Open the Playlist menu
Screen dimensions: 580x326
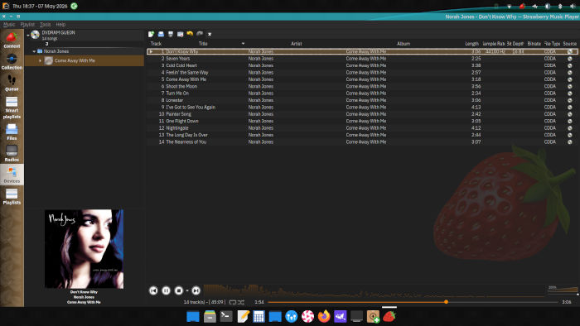(27, 24)
